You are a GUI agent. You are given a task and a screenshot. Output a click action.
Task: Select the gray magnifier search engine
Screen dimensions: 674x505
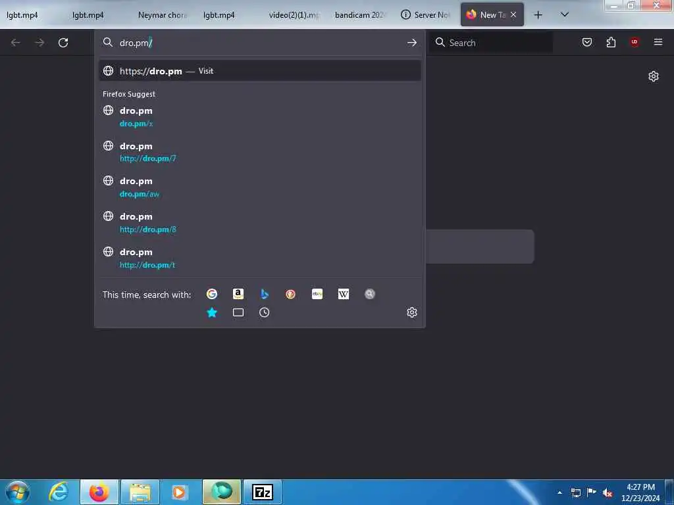[370, 294]
